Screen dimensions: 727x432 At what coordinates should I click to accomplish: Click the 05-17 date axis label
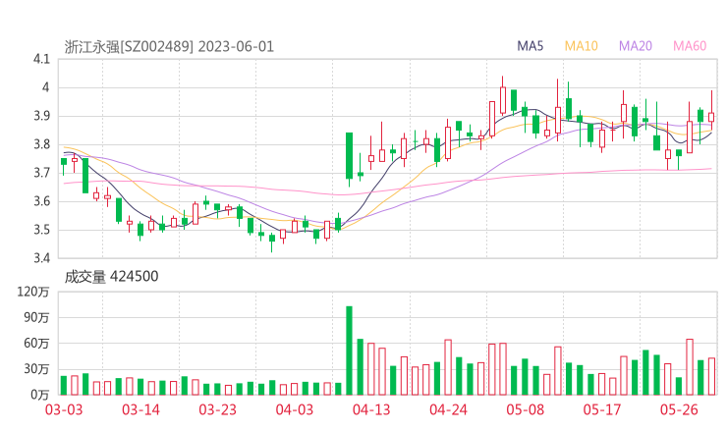pos(602,409)
